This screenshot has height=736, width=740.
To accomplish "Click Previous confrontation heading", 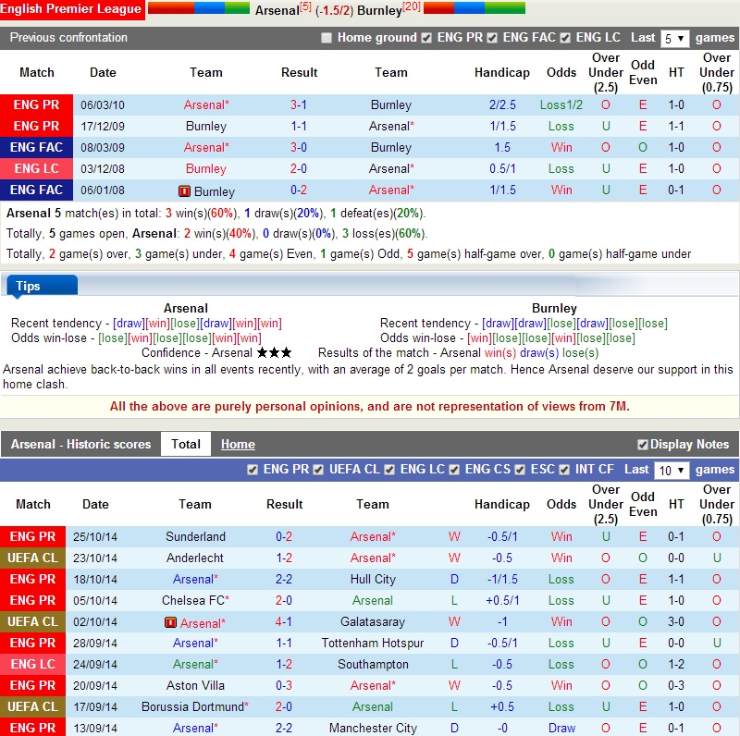I will pos(68,37).
